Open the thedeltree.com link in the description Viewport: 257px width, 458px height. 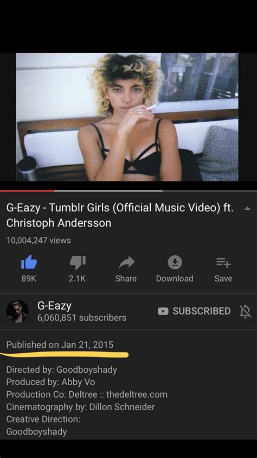pyautogui.click(x=137, y=394)
